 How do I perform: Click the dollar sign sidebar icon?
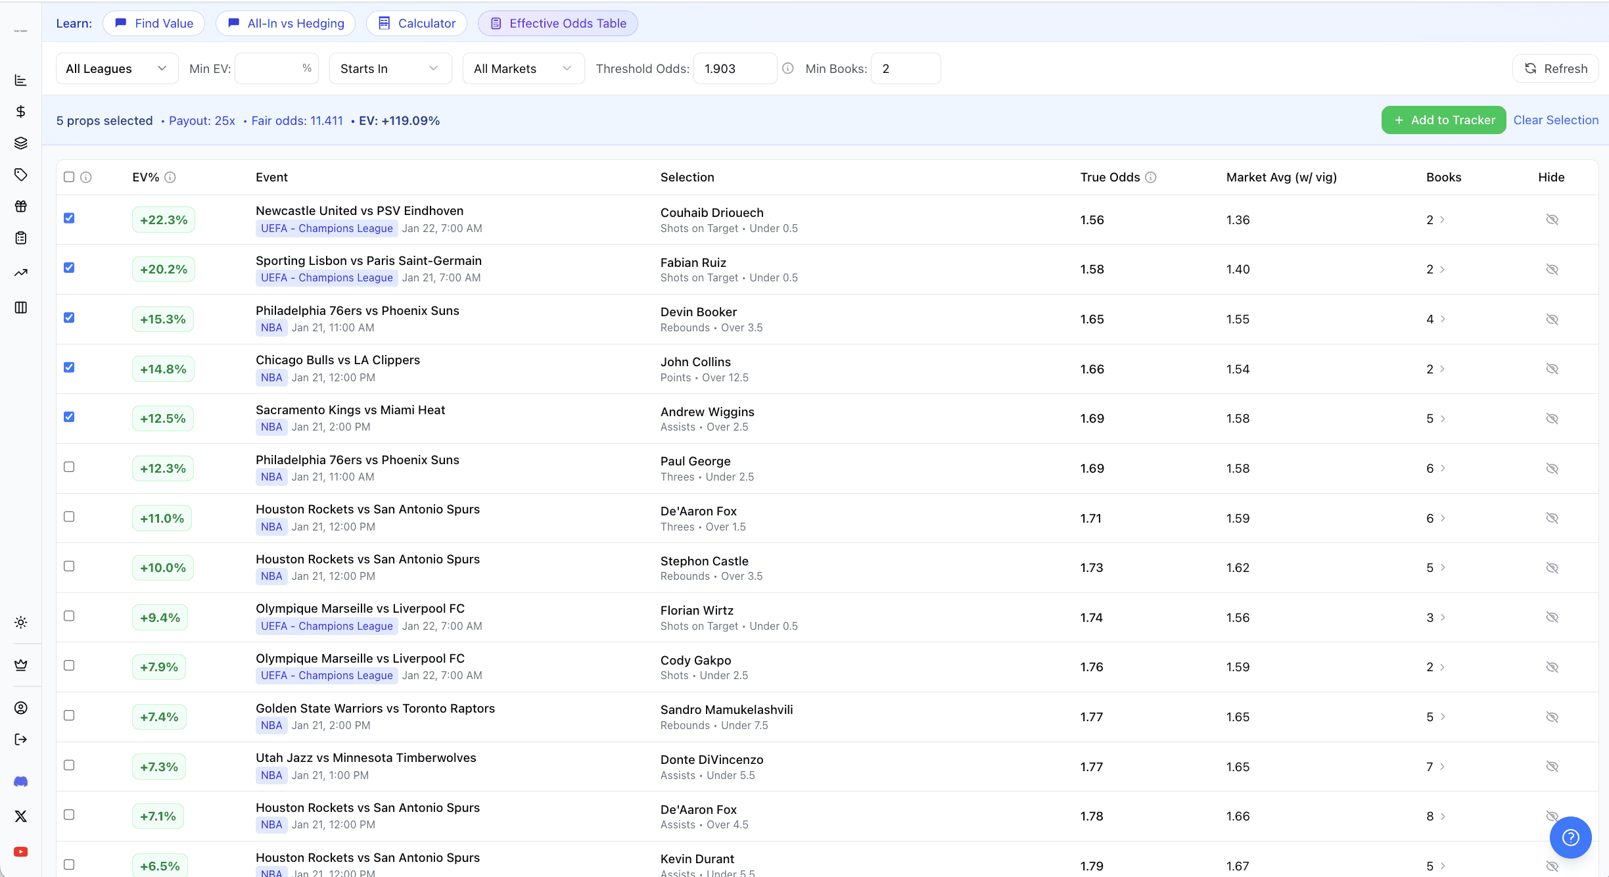click(x=20, y=111)
